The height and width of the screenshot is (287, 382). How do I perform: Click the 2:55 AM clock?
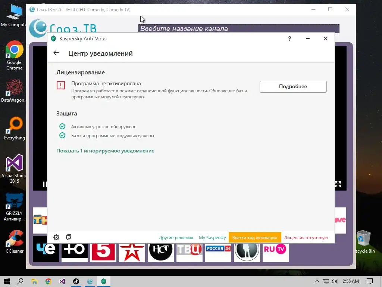coord(351,281)
